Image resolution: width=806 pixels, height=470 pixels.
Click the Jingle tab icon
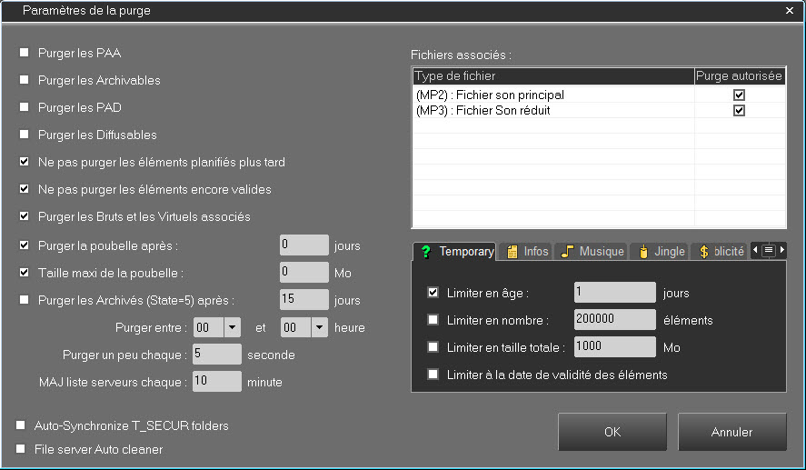[x=643, y=252]
